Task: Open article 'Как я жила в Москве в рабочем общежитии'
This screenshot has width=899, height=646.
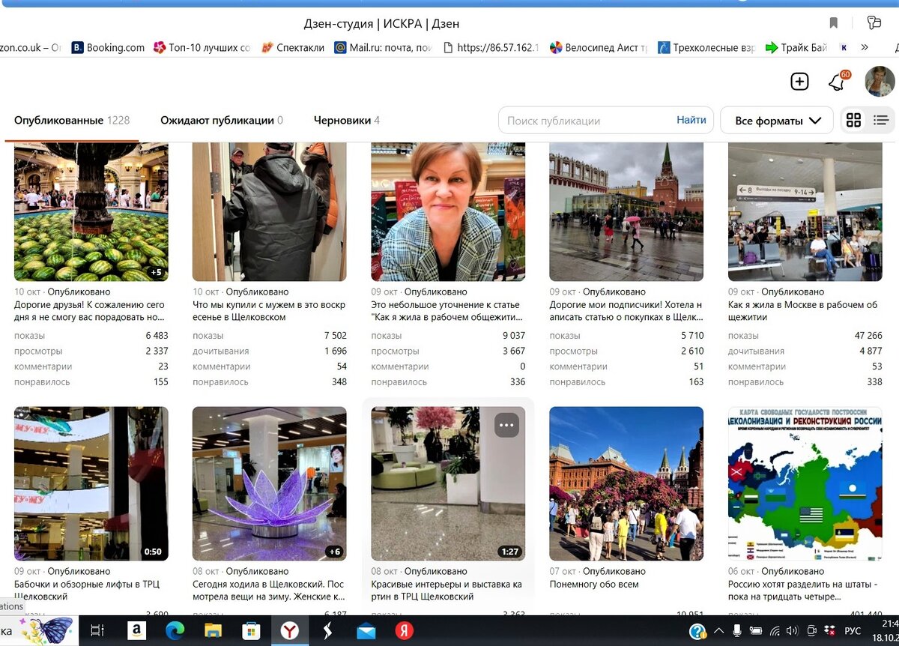Action: click(803, 311)
